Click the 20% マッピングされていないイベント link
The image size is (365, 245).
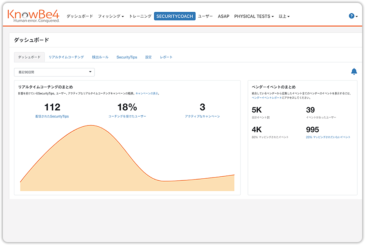(x=328, y=137)
